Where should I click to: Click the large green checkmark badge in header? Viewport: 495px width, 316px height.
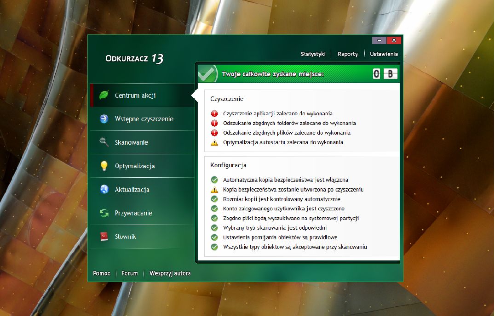click(x=207, y=73)
